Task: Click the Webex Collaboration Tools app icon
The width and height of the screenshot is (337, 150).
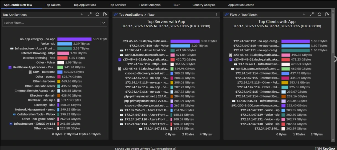Action: click(x=14, y=114)
